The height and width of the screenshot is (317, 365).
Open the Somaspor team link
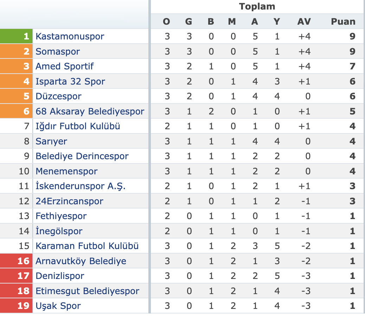click(x=58, y=51)
